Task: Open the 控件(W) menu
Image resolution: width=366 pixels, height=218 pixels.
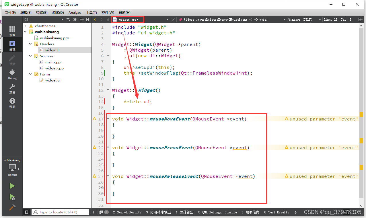Action: pos(108,13)
